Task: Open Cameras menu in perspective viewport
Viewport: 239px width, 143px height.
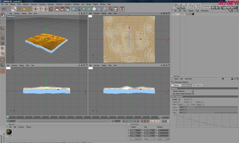Action: [x=17, y=13]
